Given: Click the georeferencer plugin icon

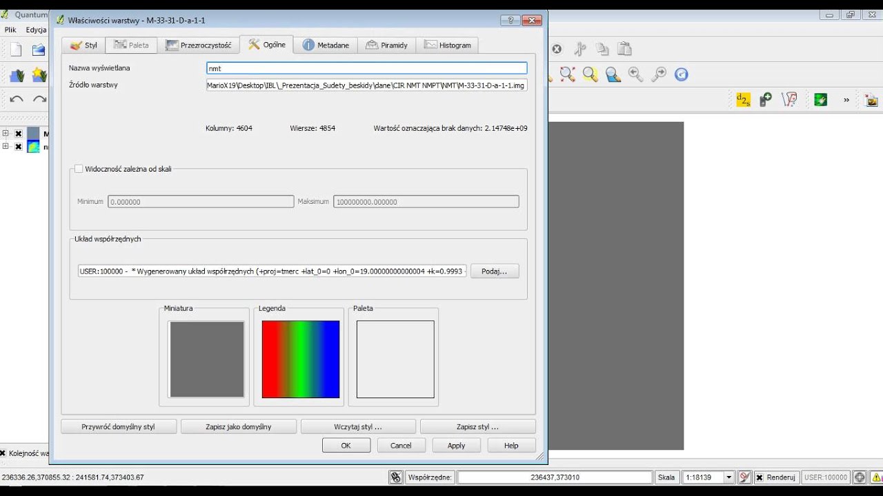Looking at the screenshot, I should pos(789,100).
